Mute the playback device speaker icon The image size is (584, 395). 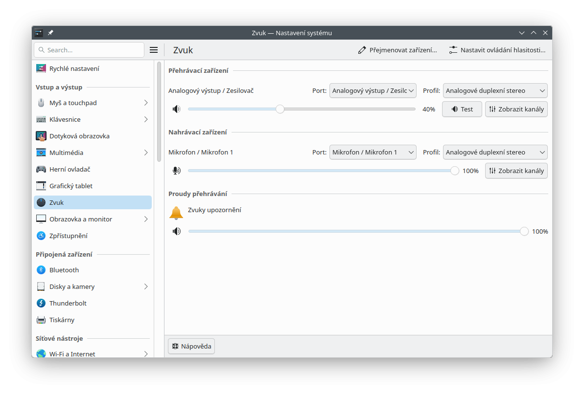[x=176, y=109]
